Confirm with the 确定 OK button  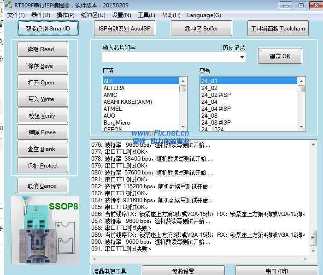click(280, 56)
